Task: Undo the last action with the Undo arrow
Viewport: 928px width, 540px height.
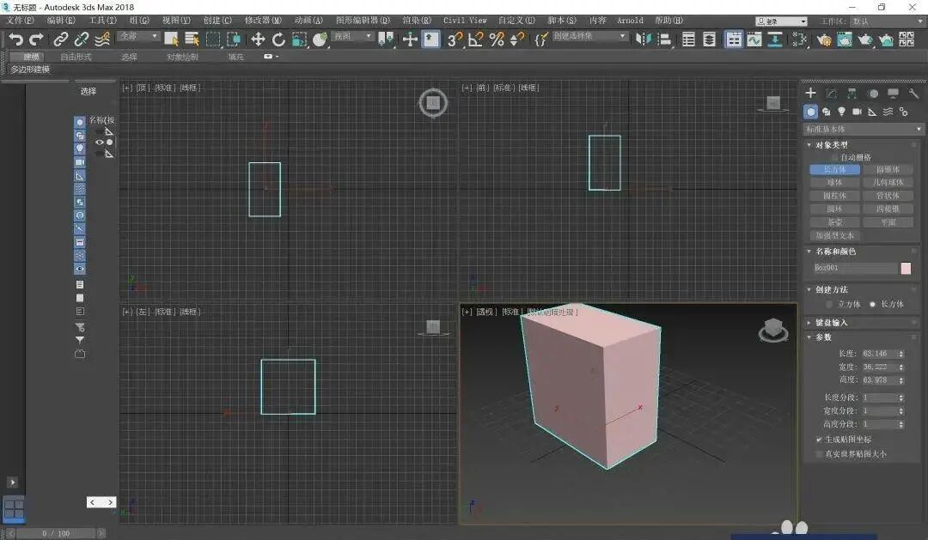Action: pos(16,39)
